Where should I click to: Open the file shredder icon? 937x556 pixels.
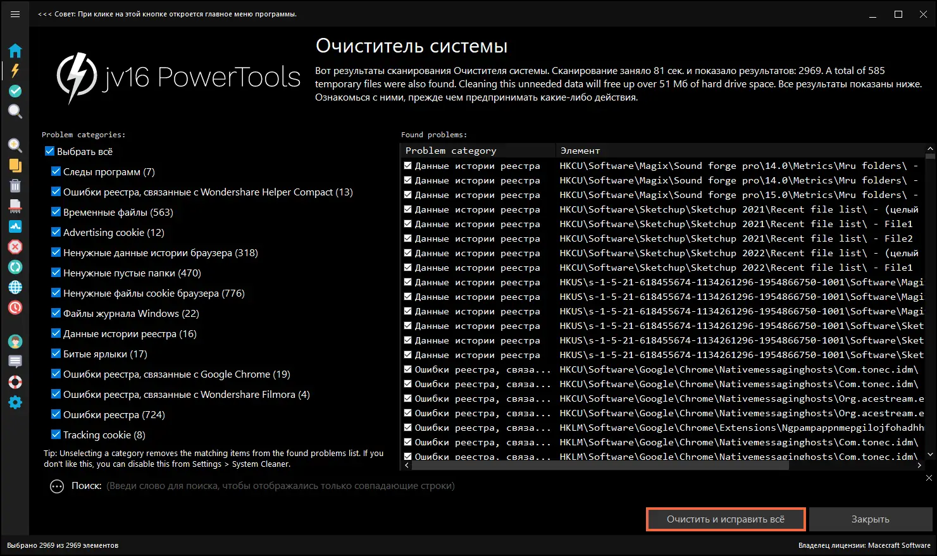tap(15, 206)
